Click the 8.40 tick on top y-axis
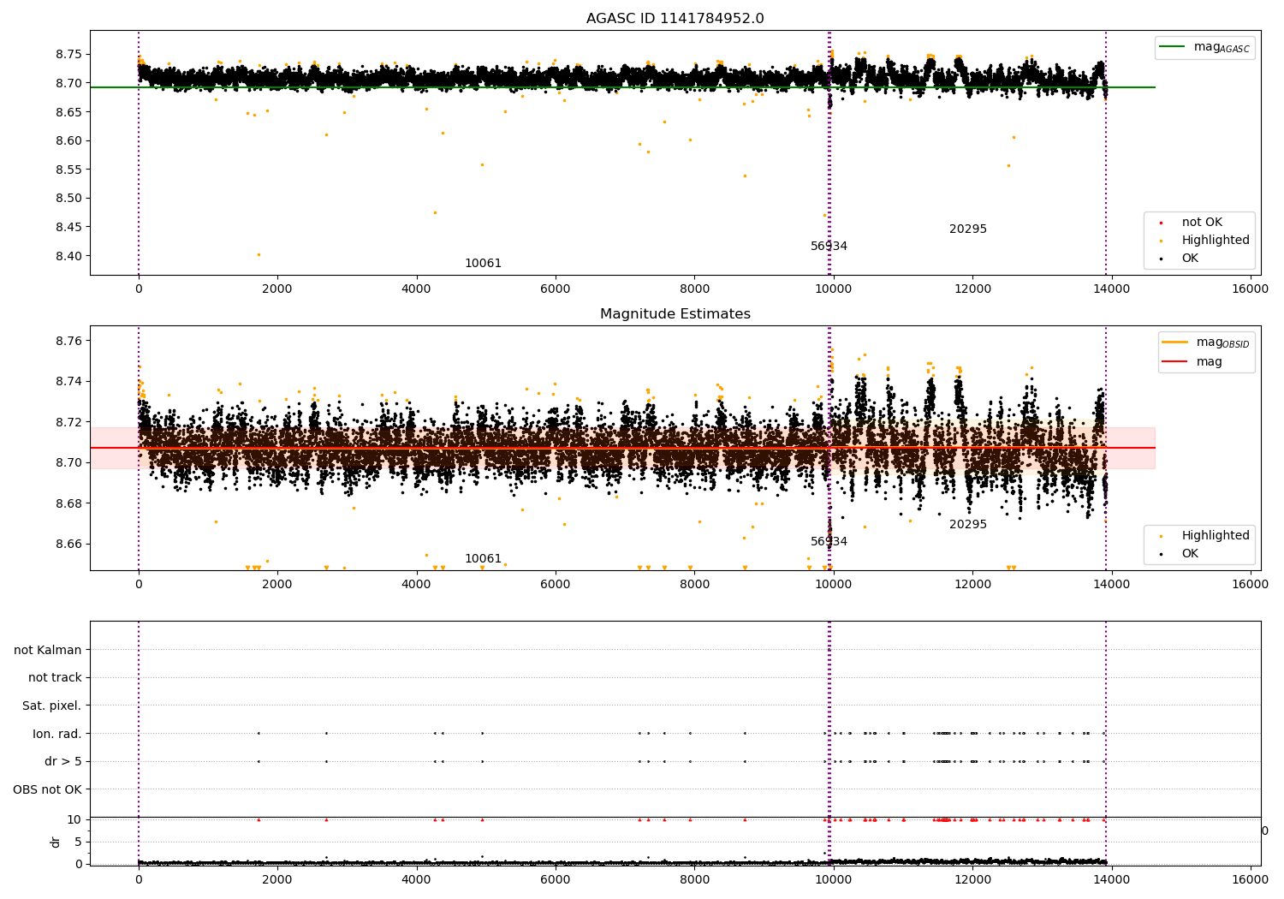This screenshot has width=1284, height=899. [68, 256]
